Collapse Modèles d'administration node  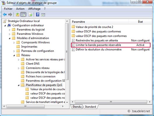(x=10, y=39)
